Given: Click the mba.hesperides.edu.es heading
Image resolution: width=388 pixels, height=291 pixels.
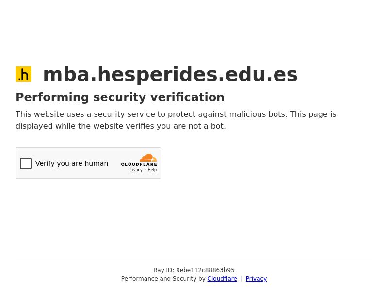Looking at the screenshot, I should point(170,74).
